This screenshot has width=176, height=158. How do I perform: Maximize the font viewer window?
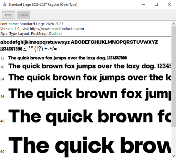[x=156, y=4]
